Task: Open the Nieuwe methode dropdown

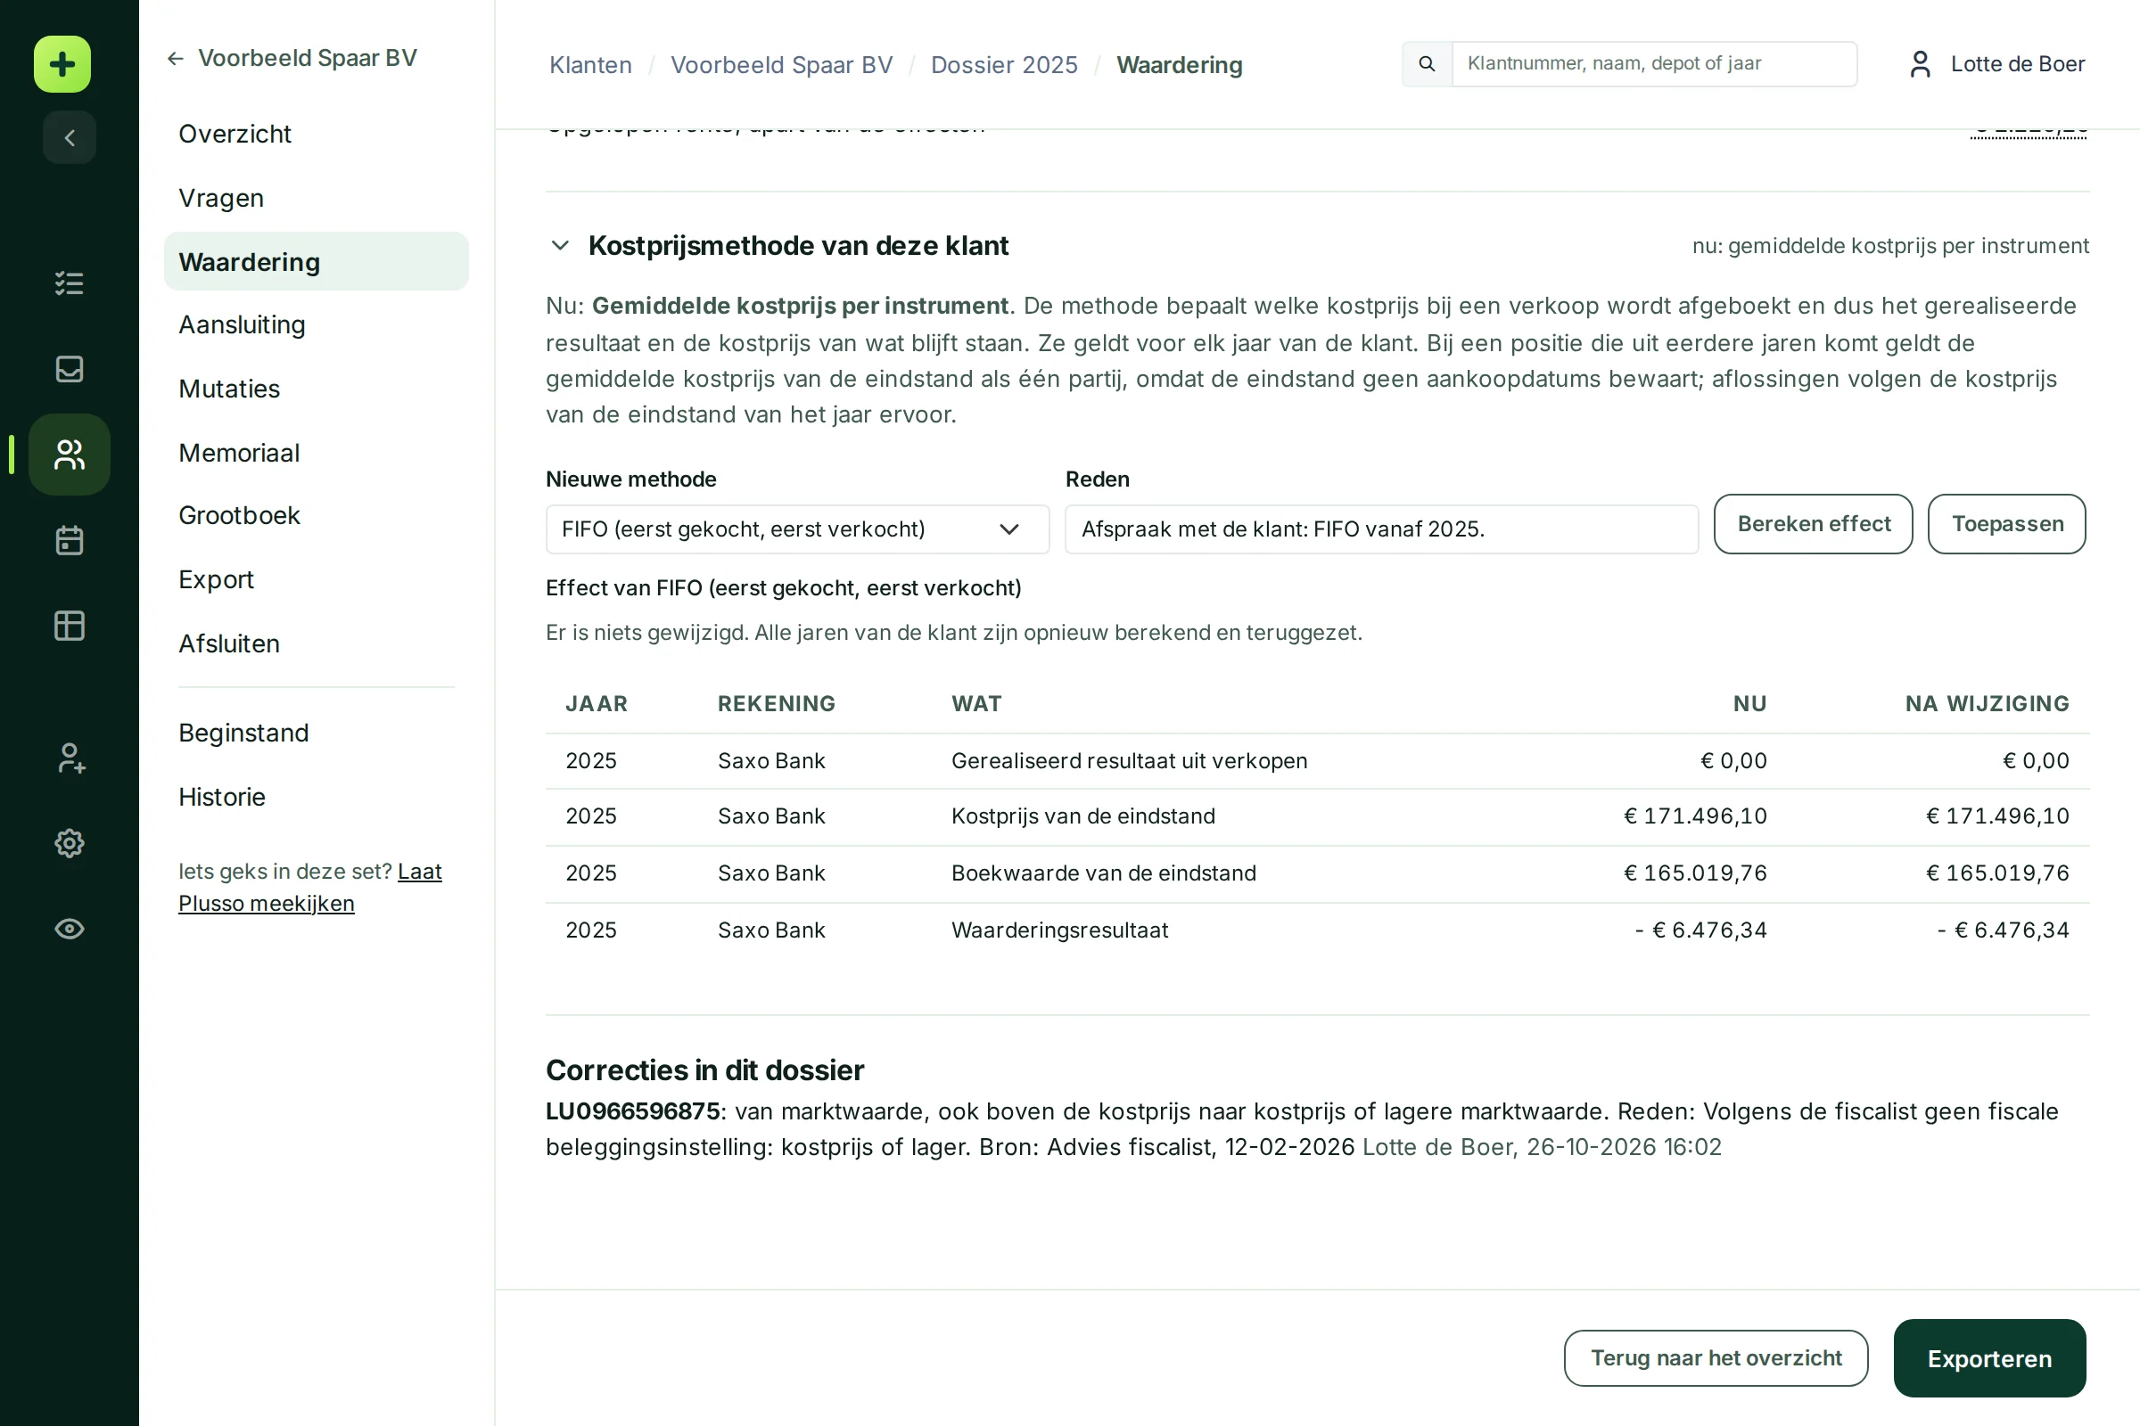Action: coord(797,529)
